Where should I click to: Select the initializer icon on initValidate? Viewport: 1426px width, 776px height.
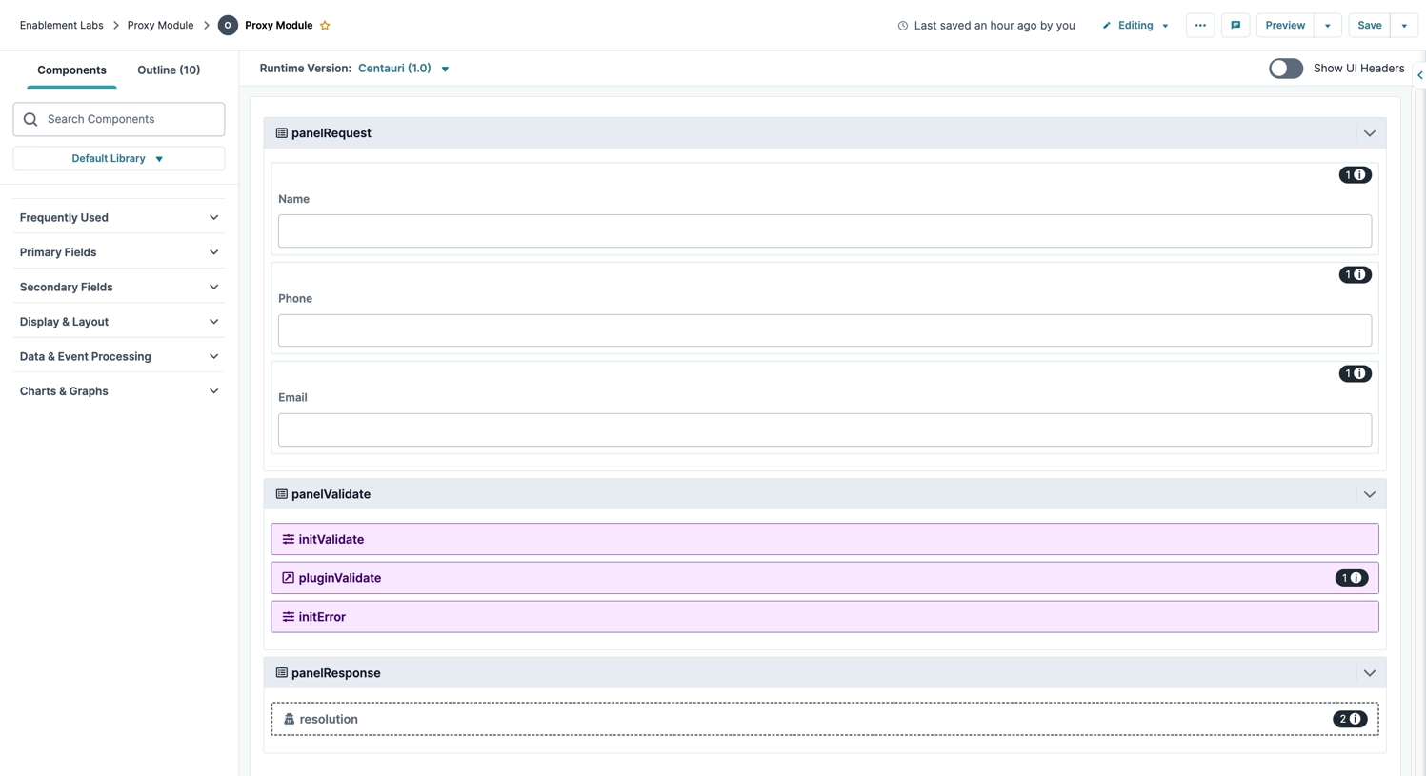click(x=288, y=540)
